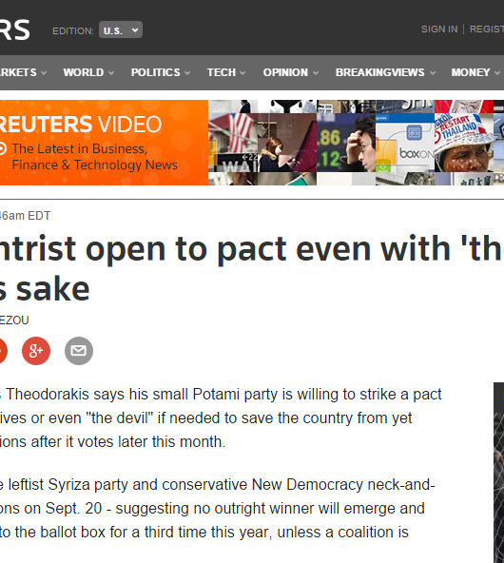The width and height of the screenshot is (504, 563).
Task: Click the Reuters logo in header
Action: coord(14,29)
